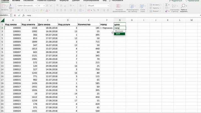Select column D header
201x113 pixels.
pos(68,20)
